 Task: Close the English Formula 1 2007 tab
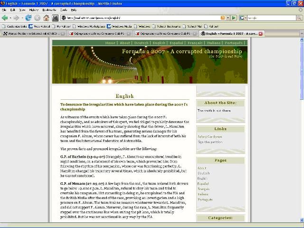pyautogui.click(x=261, y=34)
